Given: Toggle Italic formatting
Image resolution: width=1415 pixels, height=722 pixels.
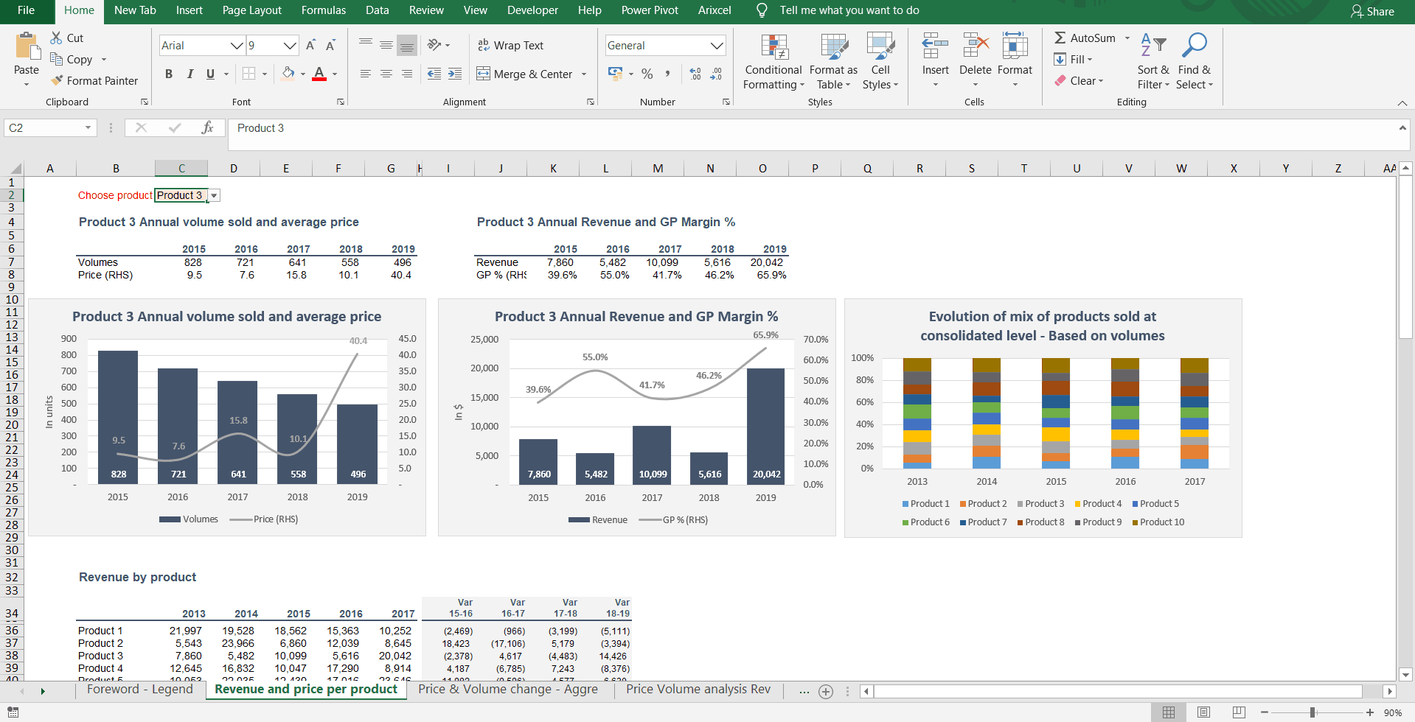Looking at the screenshot, I should (190, 74).
